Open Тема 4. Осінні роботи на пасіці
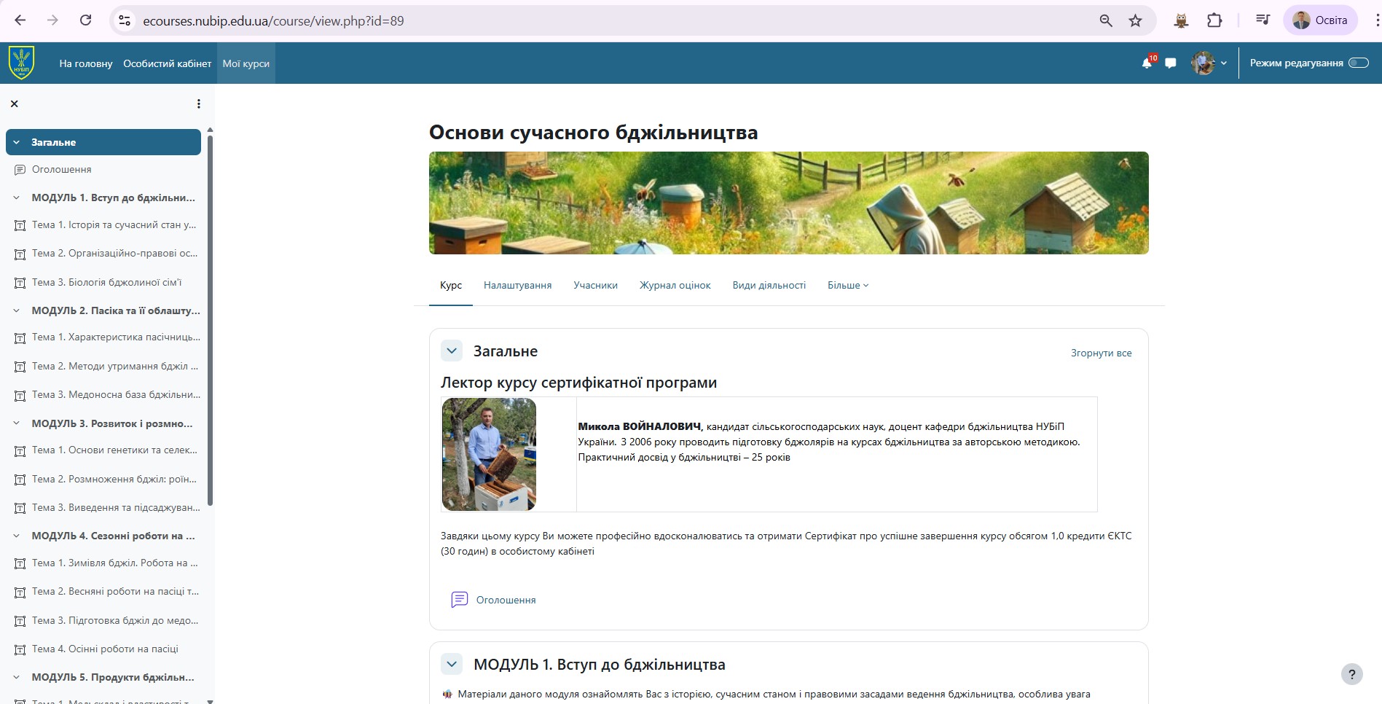The height and width of the screenshot is (704, 1382). click(x=105, y=649)
